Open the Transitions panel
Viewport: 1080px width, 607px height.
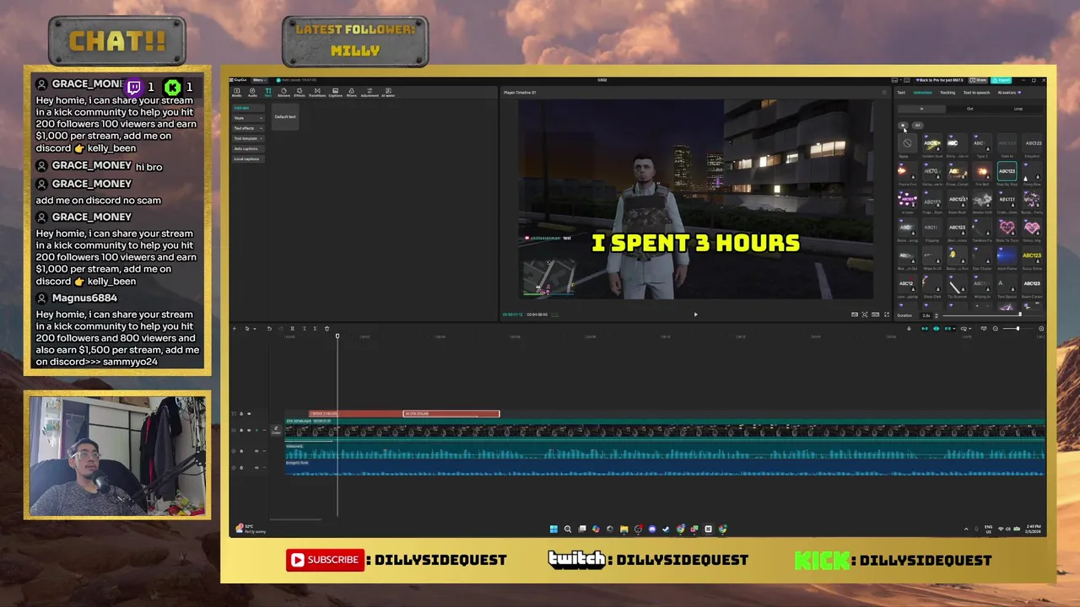click(x=317, y=93)
